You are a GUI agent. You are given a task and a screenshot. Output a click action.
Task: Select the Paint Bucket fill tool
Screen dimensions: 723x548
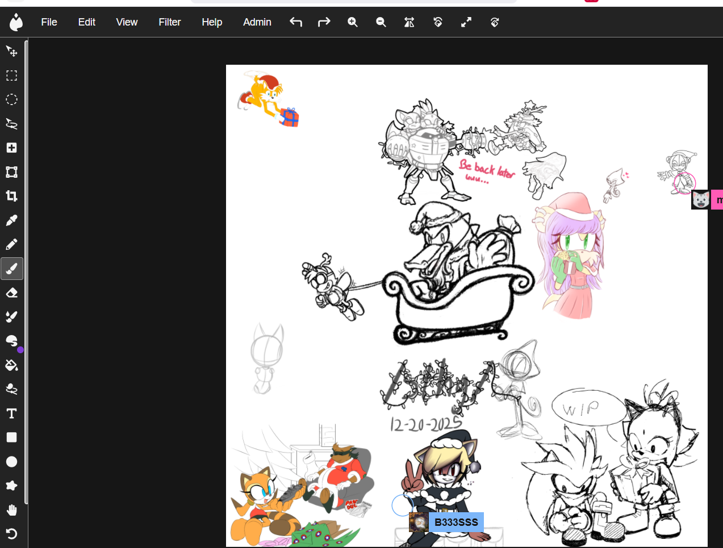[x=11, y=365]
